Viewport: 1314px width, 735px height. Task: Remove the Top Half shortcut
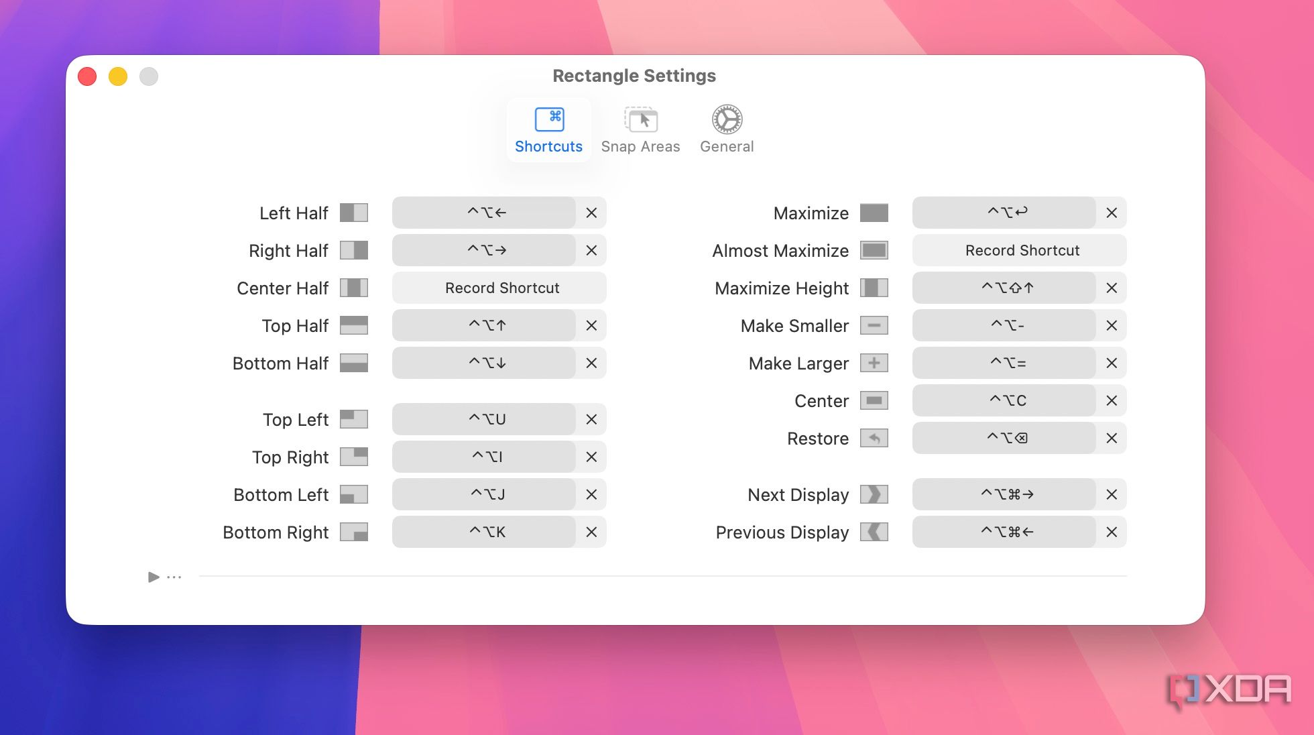[591, 325]
